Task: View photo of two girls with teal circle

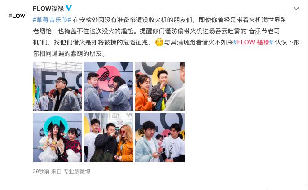Action: click(57, 137)
